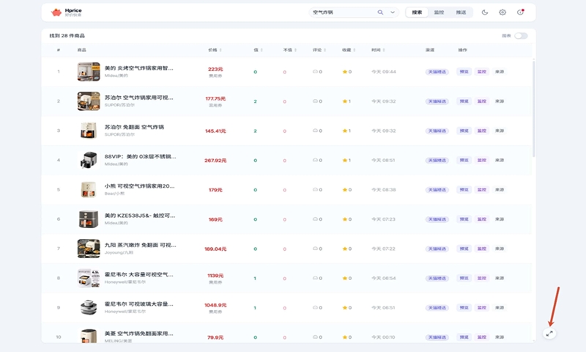The height and width of the screenshot is (352, 586).
Task: Sort by 不值 column sort icon
Action: pos(295,50)
